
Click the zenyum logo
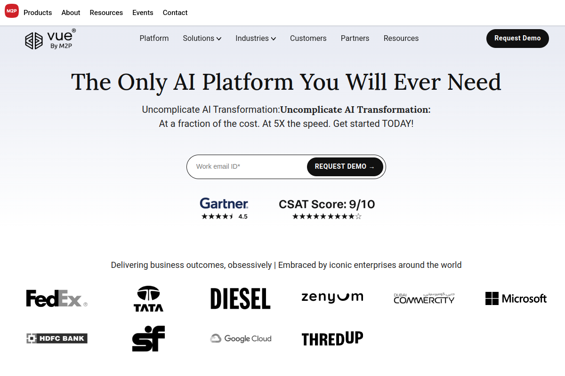click(x=332, y=297)
